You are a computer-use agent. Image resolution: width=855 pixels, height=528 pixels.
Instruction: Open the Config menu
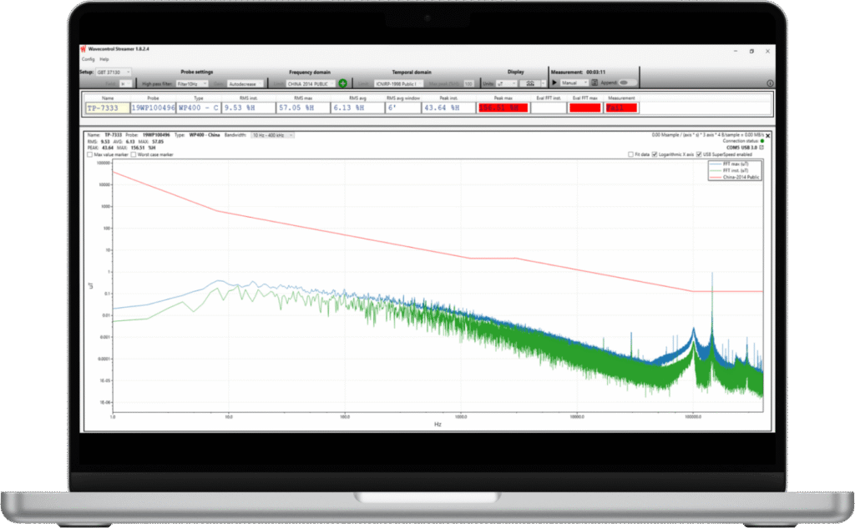(88, 59)
